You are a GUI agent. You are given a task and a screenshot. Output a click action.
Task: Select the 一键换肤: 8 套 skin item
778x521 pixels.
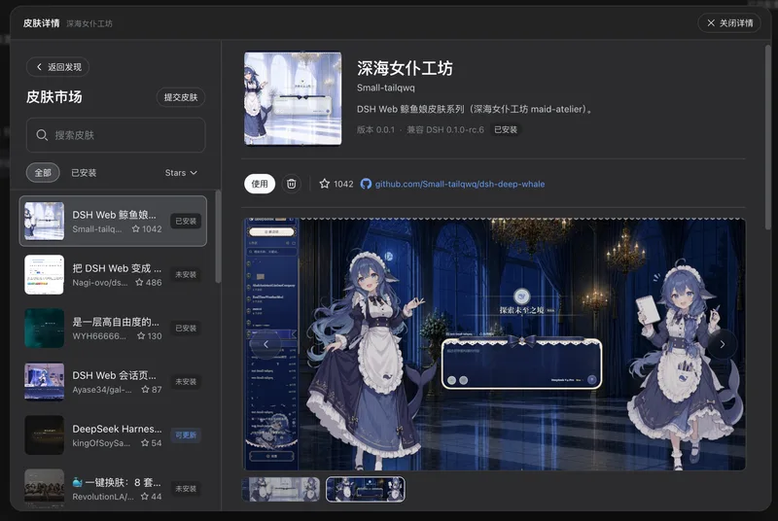pos(113,488)
